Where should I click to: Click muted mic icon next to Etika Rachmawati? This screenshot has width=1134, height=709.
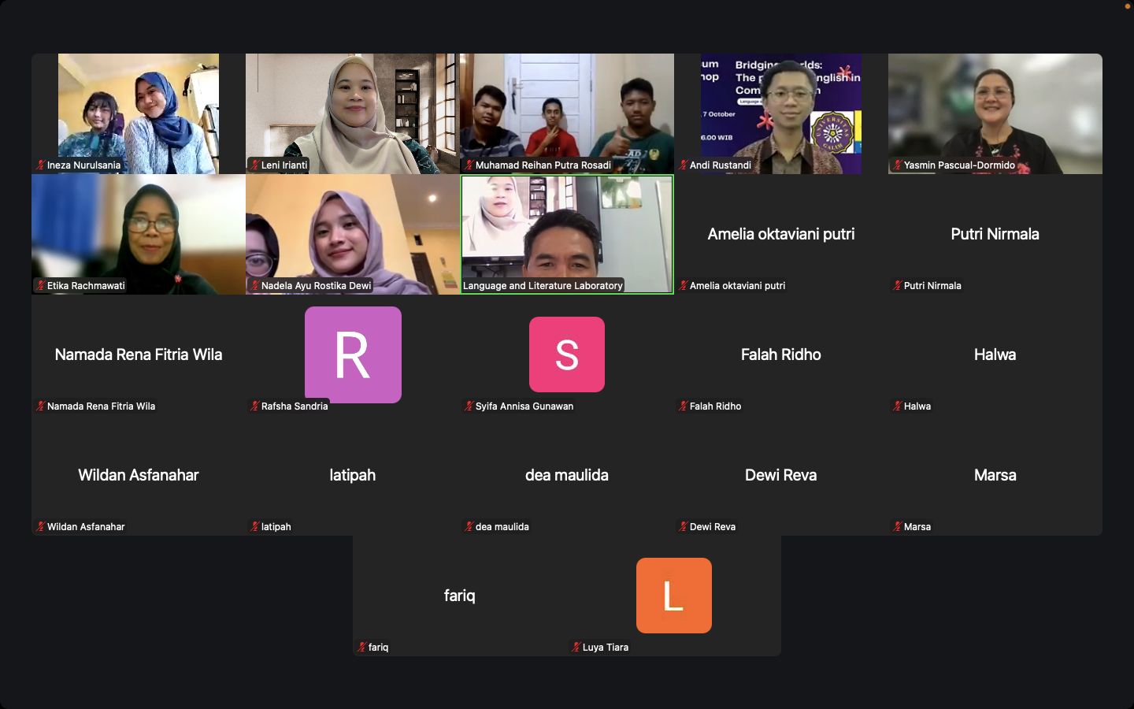pos(41,286)
